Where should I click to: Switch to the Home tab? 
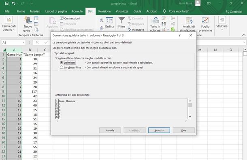(x=21, y=11)
